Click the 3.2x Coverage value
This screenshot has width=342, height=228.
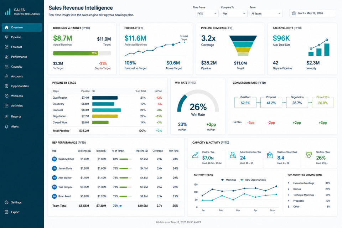click(x=208, y=38)
